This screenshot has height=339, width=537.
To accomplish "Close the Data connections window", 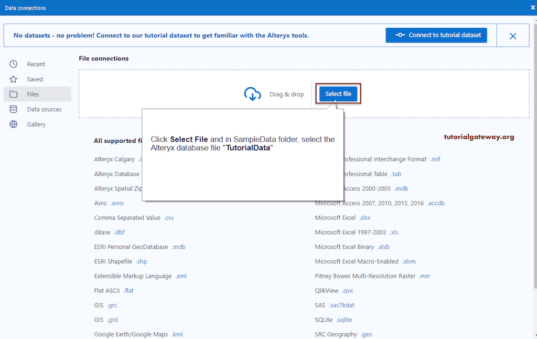I will 532,7.
